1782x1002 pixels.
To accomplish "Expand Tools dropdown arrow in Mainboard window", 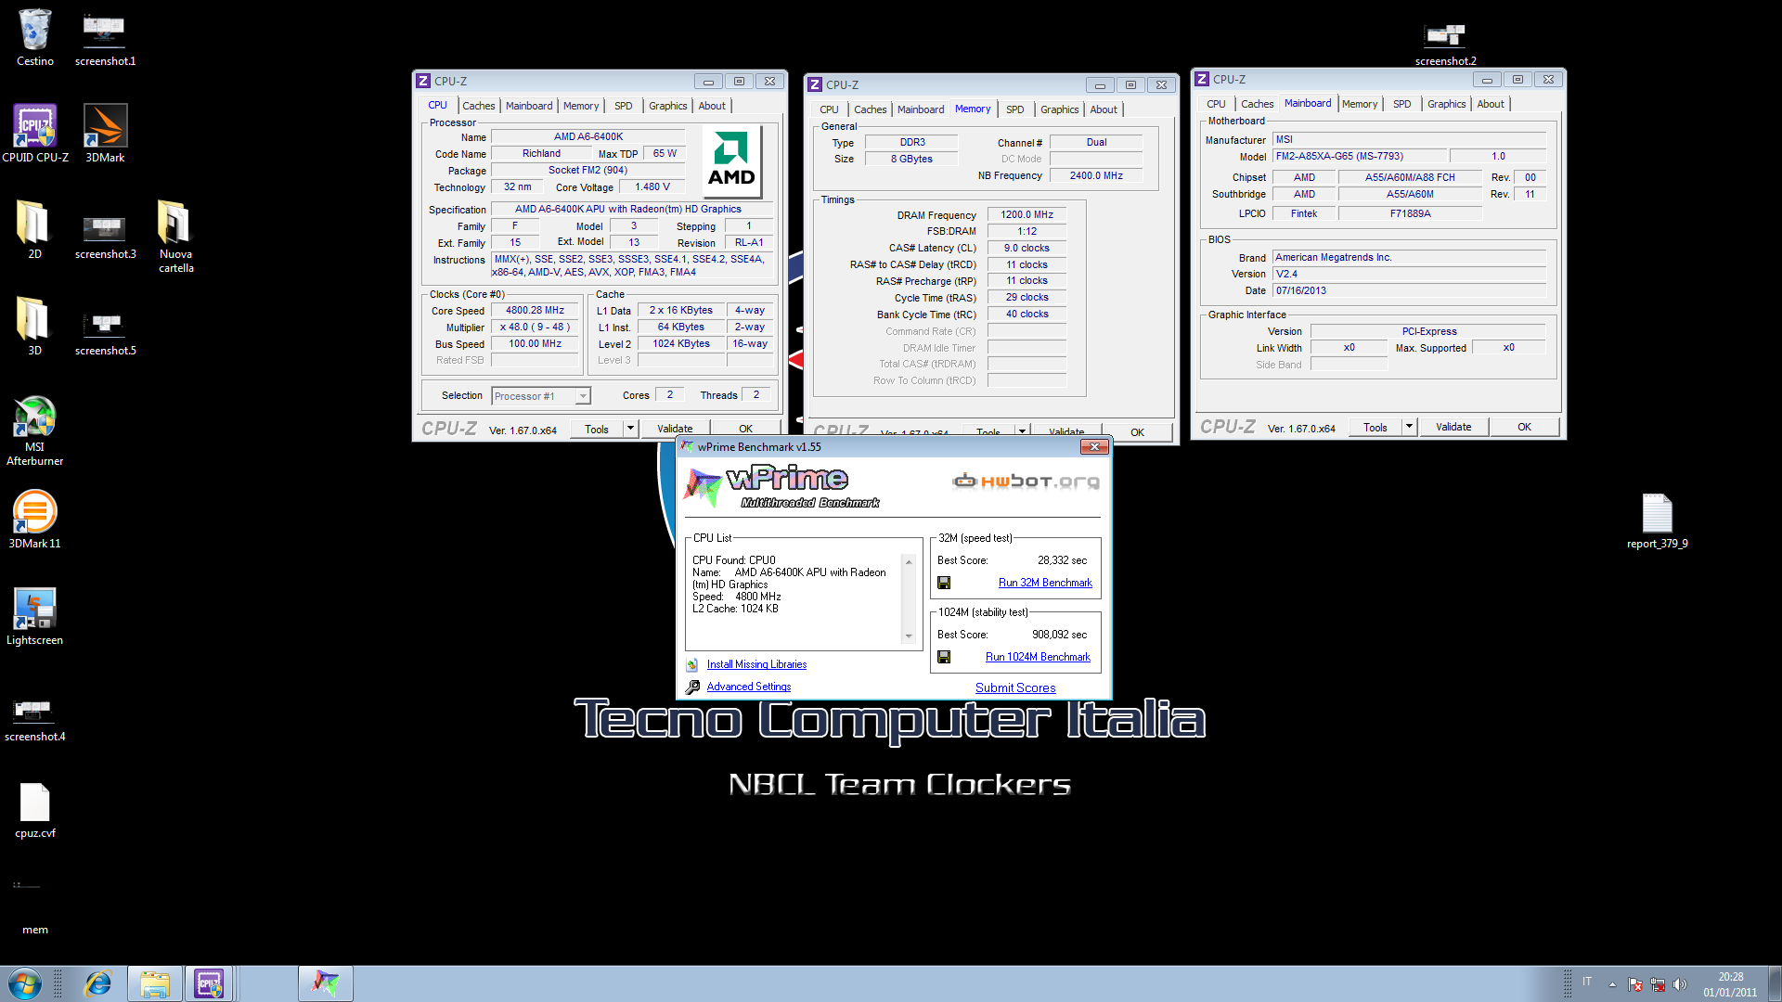I will (1410, 427).
